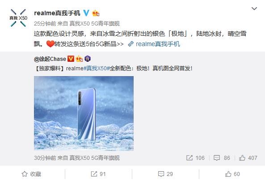Click the blue V verification badge

86,13
